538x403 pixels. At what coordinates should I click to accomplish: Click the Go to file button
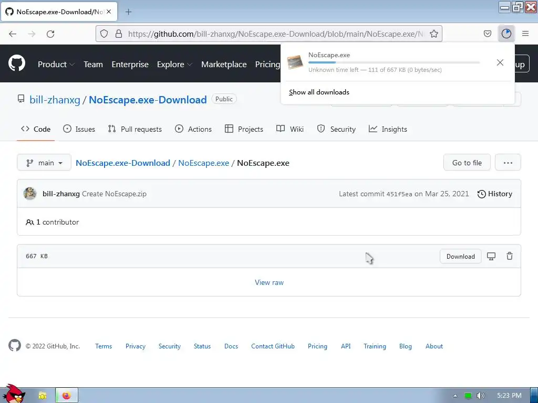pos(467,163)
